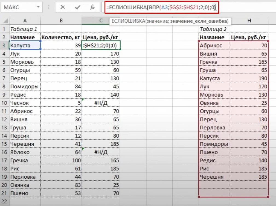
Task: Click the Таблица 1 title cell
Action: (25, 29)
